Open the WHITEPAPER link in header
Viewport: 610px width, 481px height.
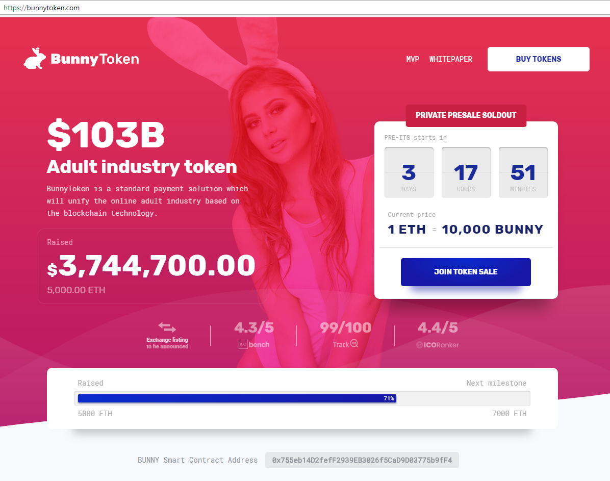click(x=450, y=59)
